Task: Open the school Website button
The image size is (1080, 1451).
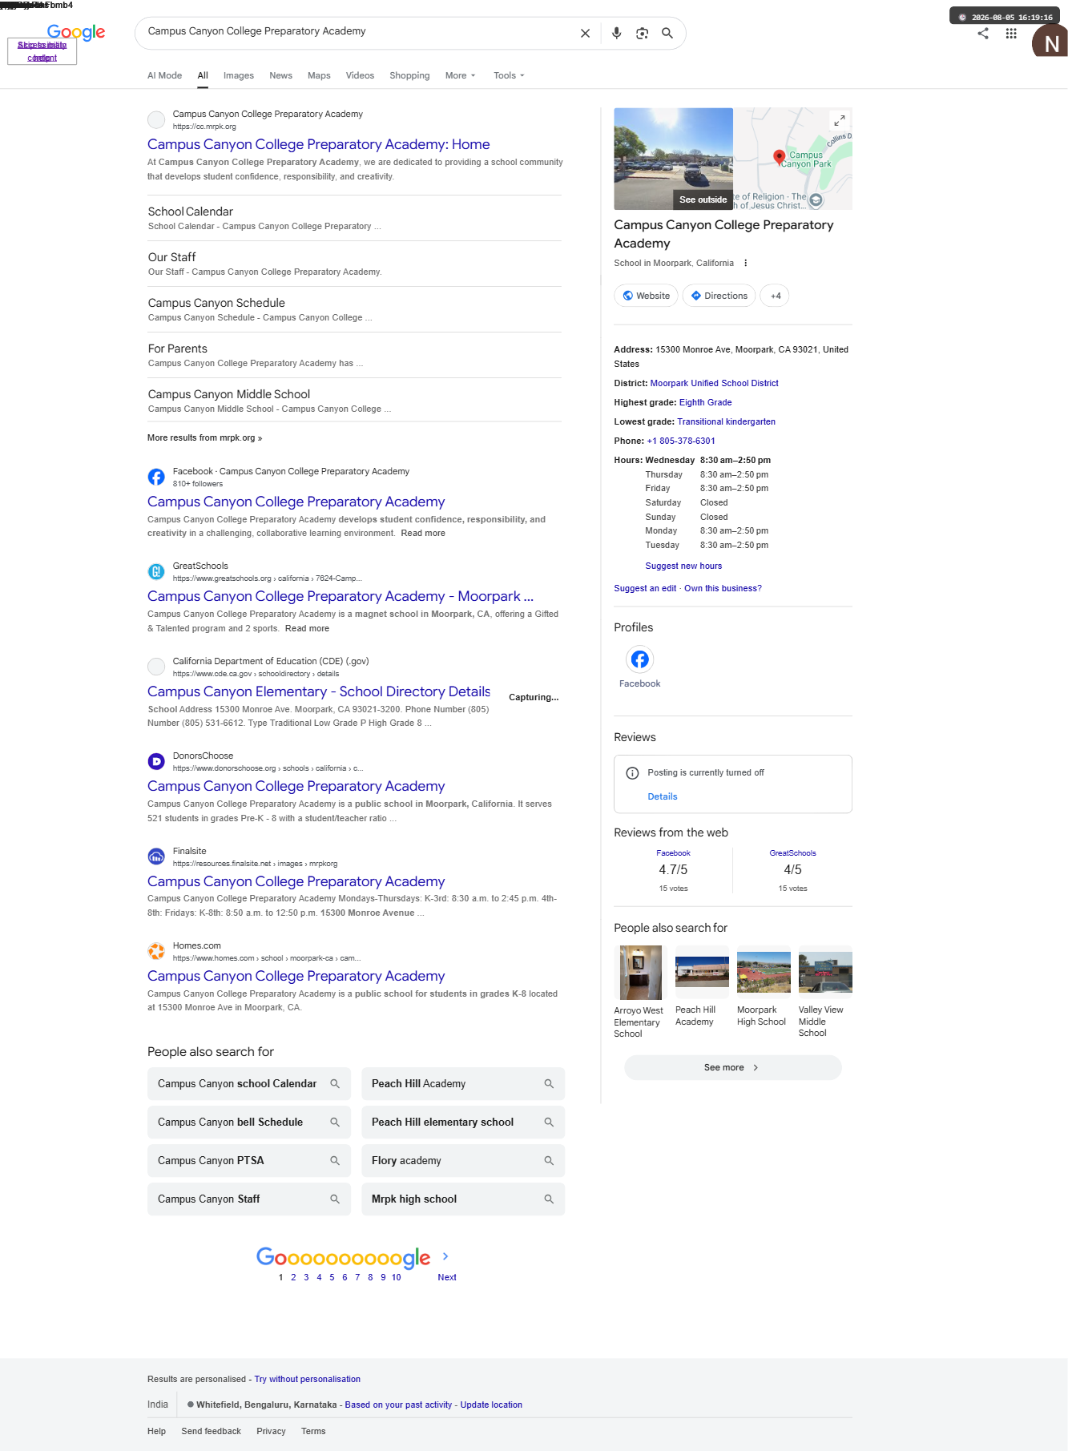Action: click(646, 296)
